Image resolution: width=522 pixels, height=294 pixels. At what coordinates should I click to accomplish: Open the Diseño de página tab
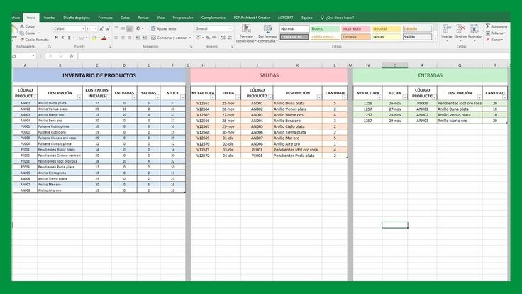[x=77, y=16]
